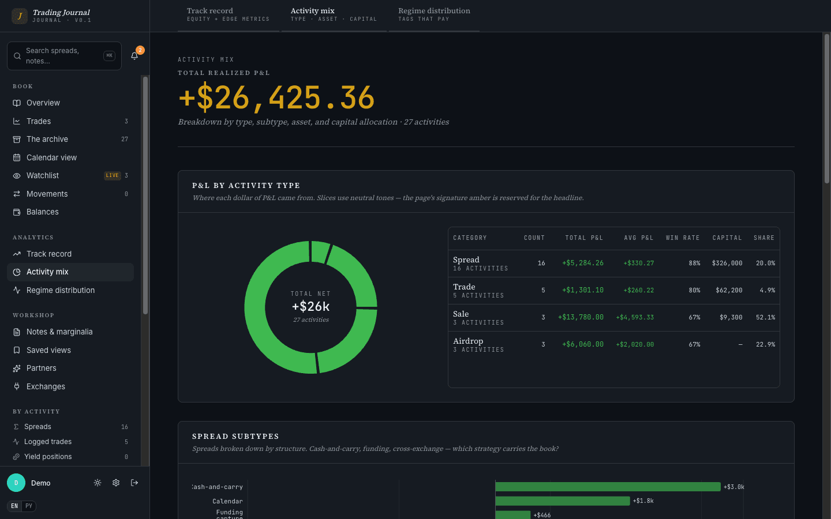Go to Trades page

click(x=70, y=121)
